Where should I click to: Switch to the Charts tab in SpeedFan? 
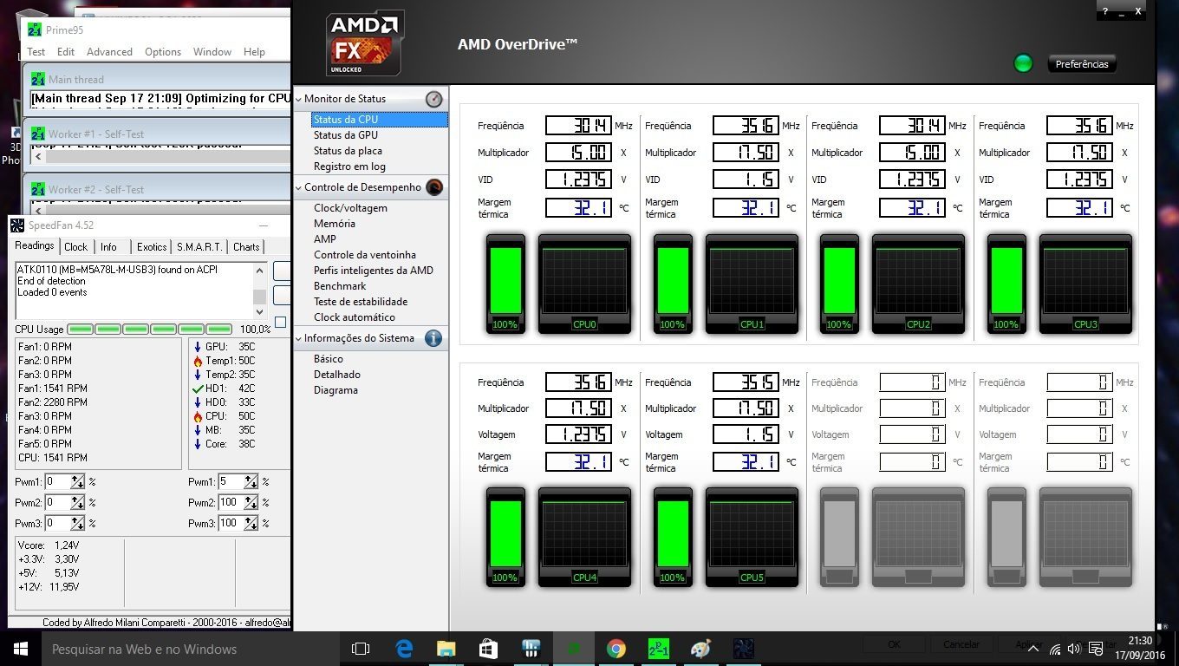[246, 247]
